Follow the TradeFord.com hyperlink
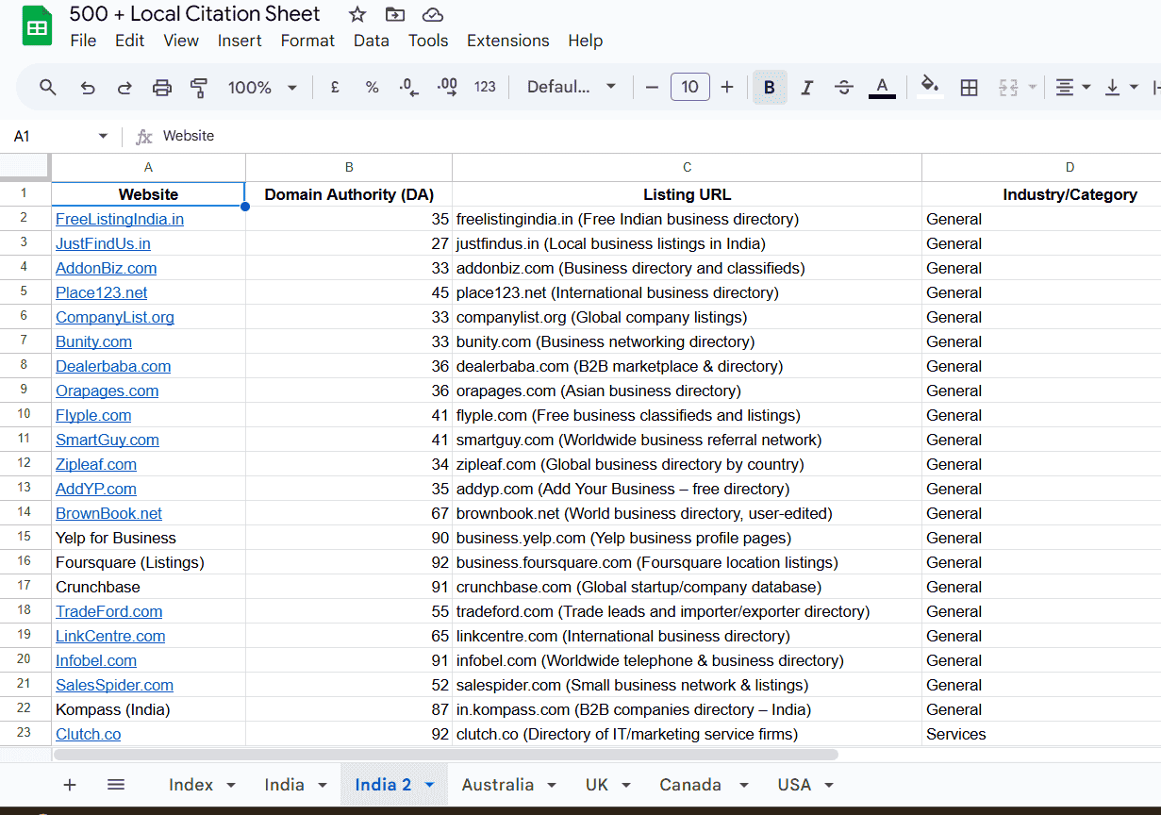Image resolution: width=1161 pixels, height=815 pixels. [108, 611]
